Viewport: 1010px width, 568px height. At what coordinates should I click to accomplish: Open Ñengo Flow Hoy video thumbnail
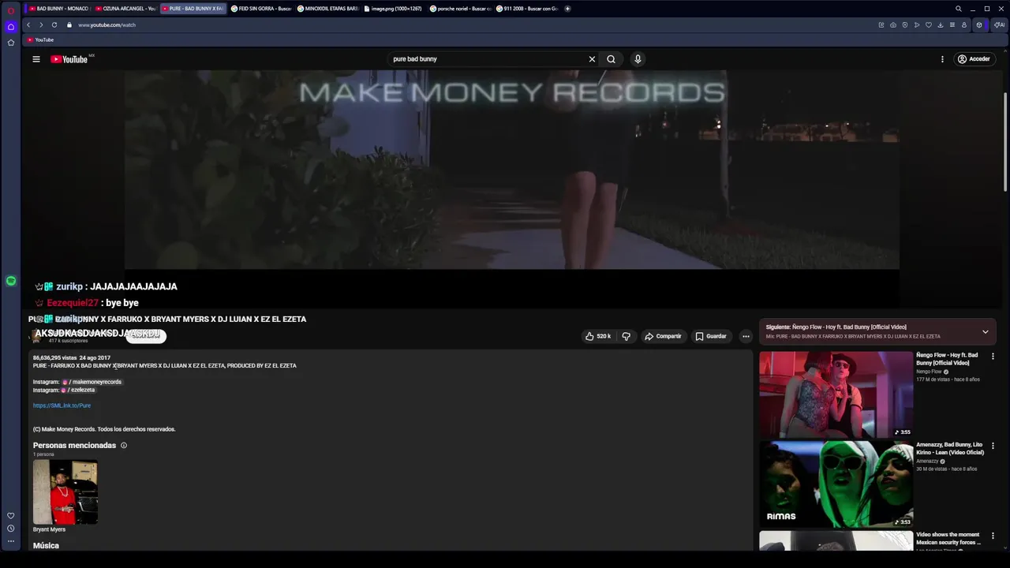[836, 394]
